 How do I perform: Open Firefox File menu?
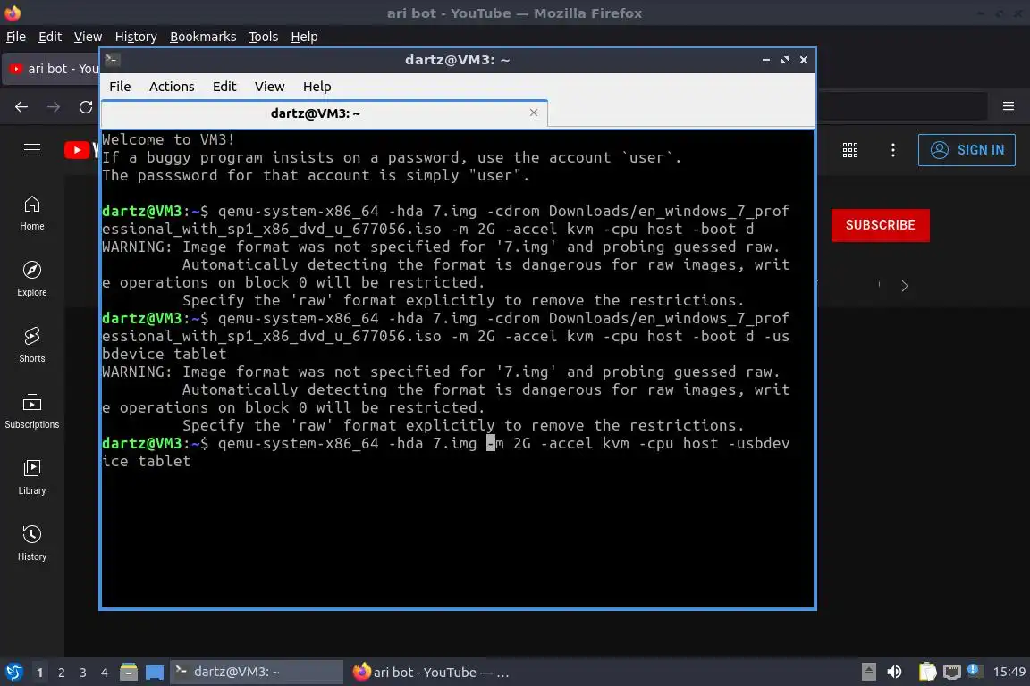pyautogui.click(x=16, y=37)
